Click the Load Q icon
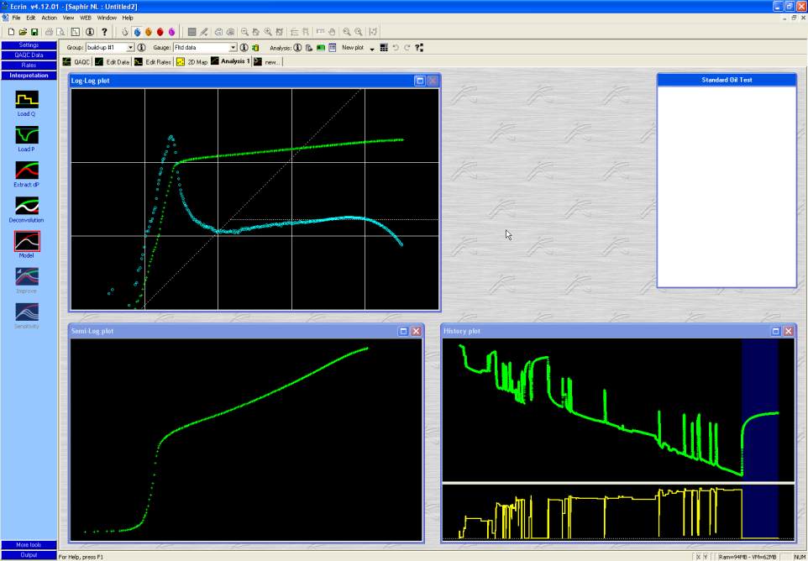 [x=27, y=99]
